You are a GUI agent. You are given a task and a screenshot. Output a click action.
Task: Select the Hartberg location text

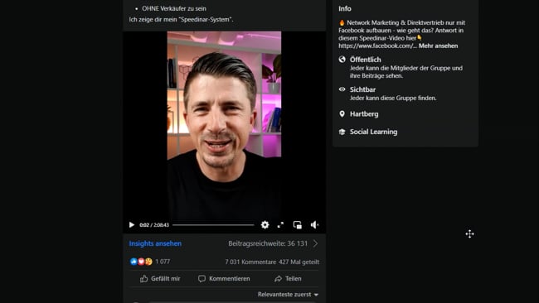364,114
